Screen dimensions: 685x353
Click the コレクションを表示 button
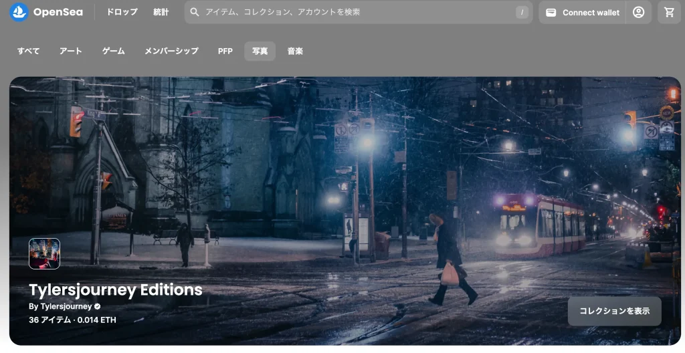614,311
